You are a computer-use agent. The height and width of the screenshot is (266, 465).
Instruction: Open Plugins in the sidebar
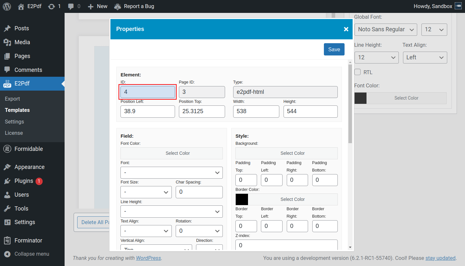point(24,181)
